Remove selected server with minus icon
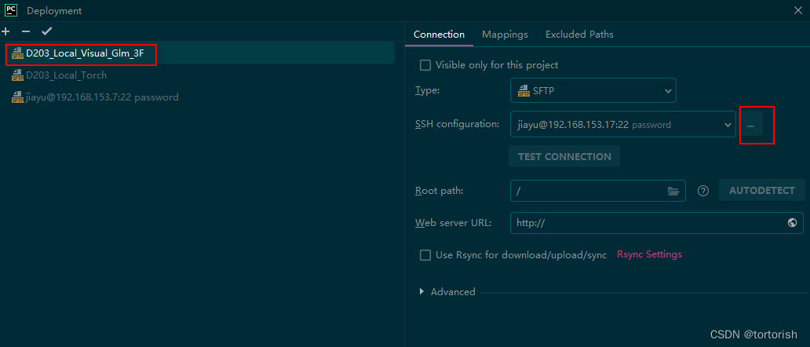The height and width of the screenshot is (347, 810). [26, 31]
